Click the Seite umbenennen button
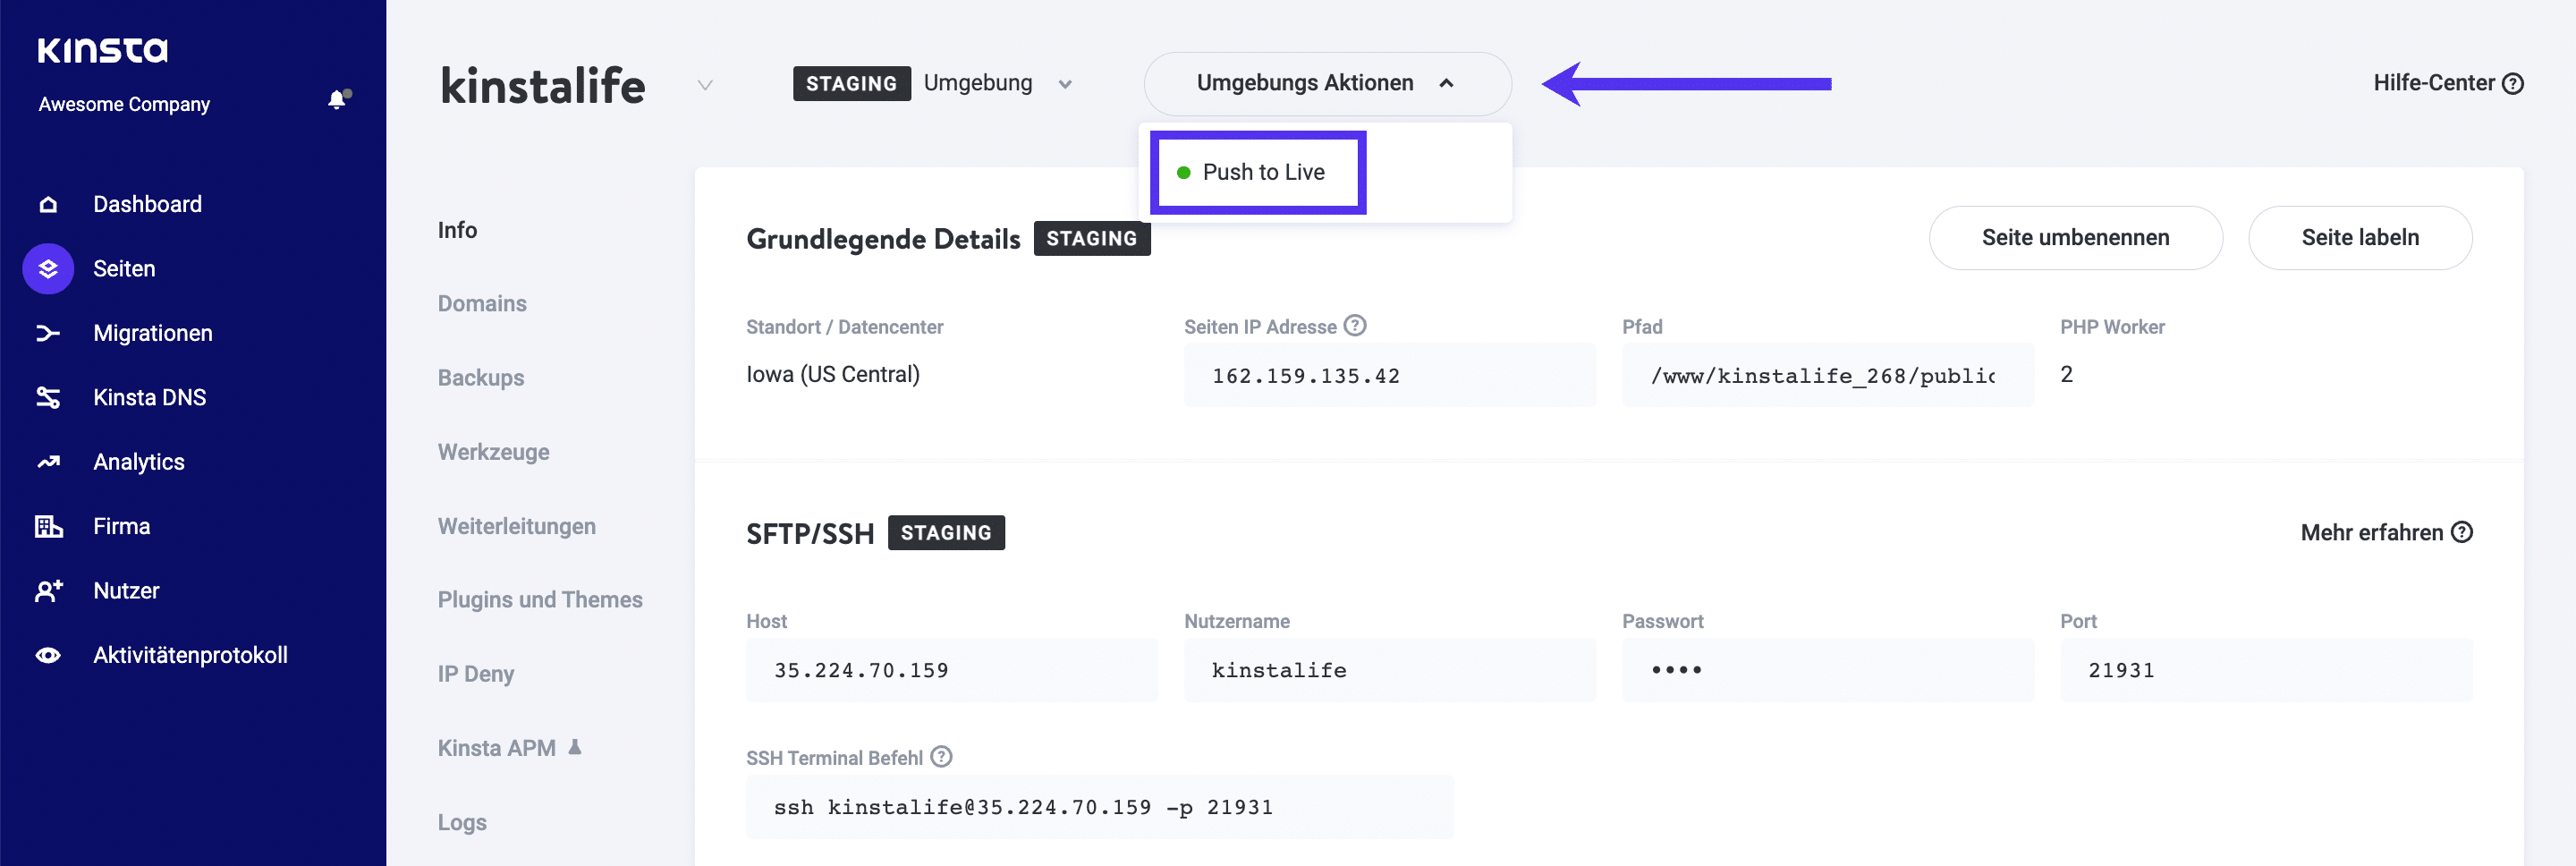Screen dimensions: 2576x866 tap(2075, 238)
